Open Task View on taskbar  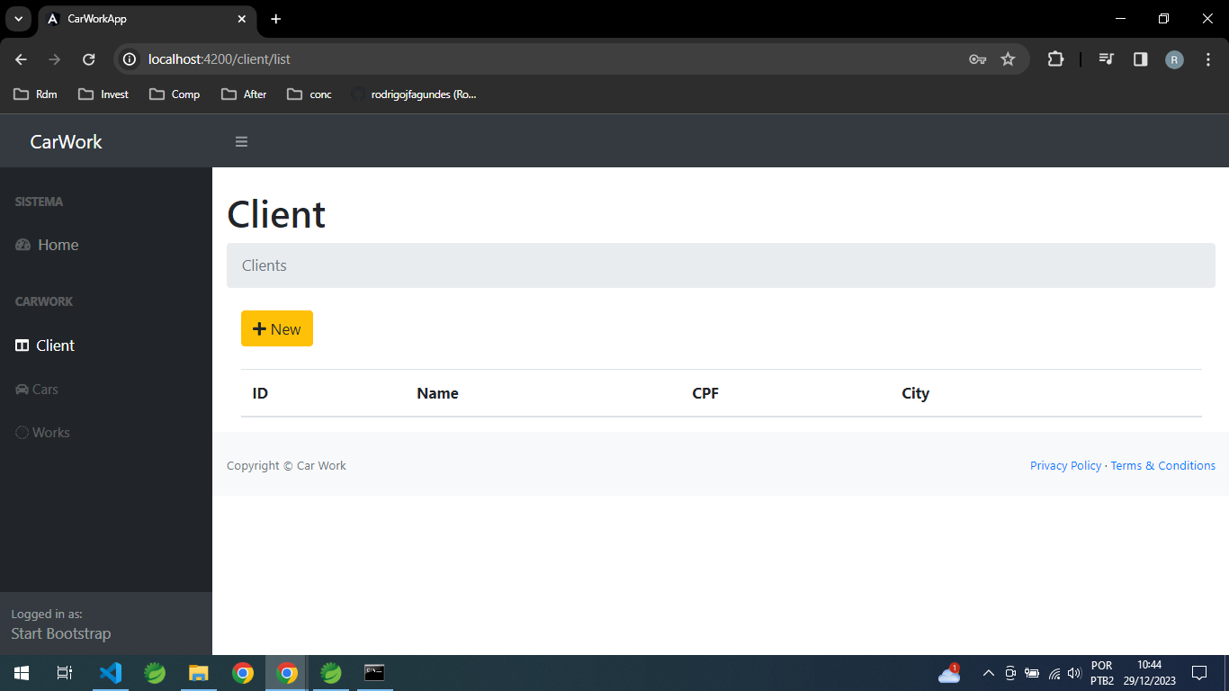[x=65, y=673]
